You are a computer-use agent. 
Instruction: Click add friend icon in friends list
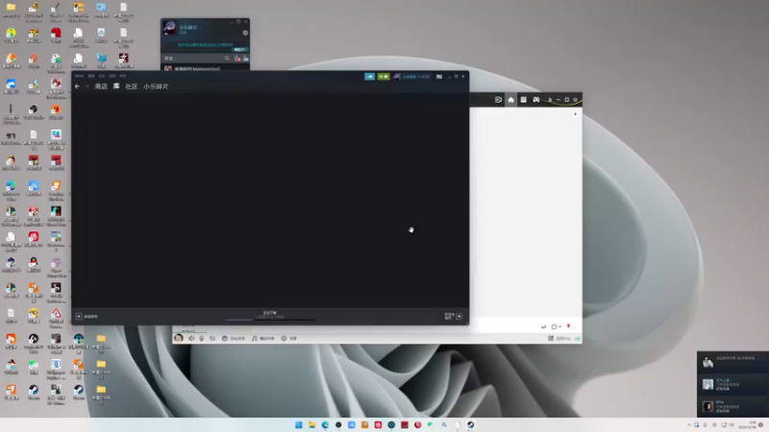click(x=245, y=59)
